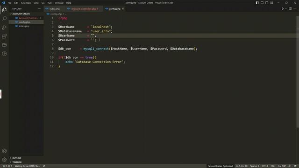The image size is (299, 168).
Task: Click Screen Reader Optimized status item
Action: [x=221, y=166]
